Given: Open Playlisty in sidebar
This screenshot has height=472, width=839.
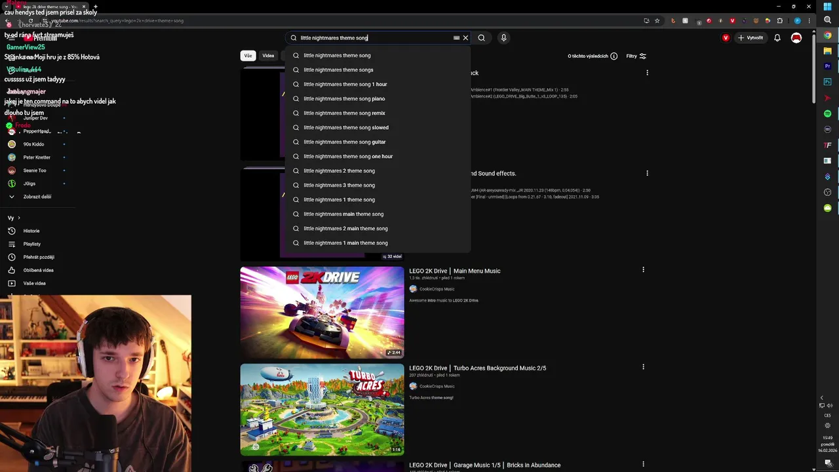Looking at the screenshot, I should tap(31, 244).
